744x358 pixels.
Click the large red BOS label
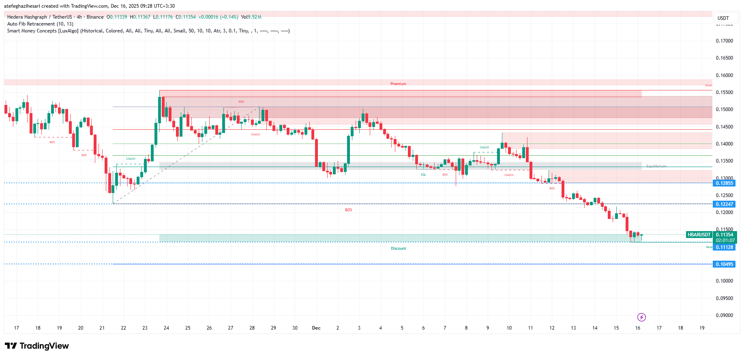click(x=349, y=210)
